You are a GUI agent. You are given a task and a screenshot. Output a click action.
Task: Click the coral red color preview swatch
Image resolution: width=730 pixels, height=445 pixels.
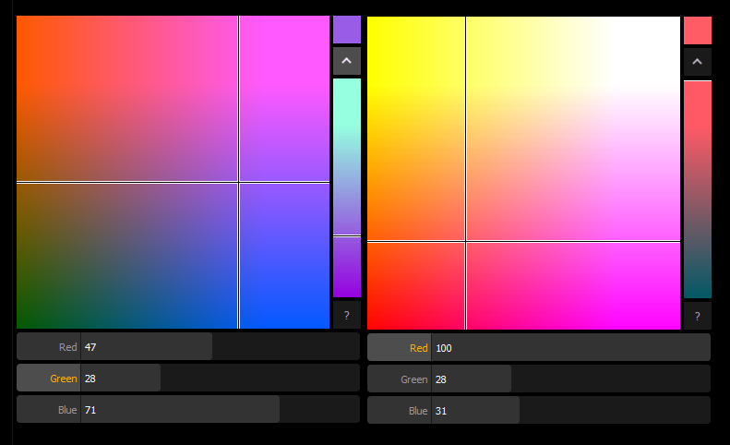[x=697, y=30]
